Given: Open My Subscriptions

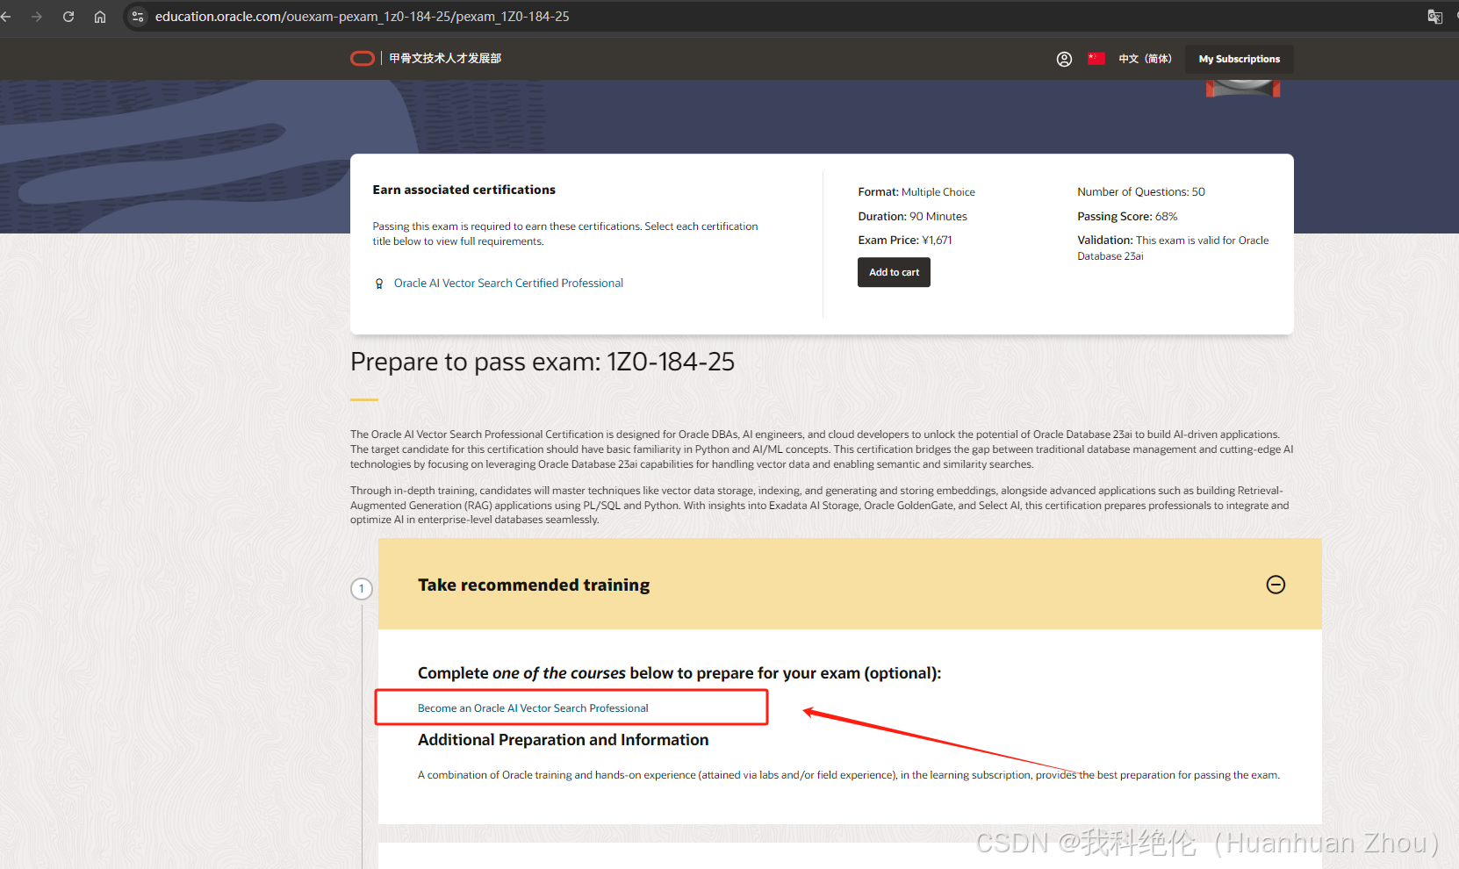Looking at the screenshot, I should (x=1239, y=59).
